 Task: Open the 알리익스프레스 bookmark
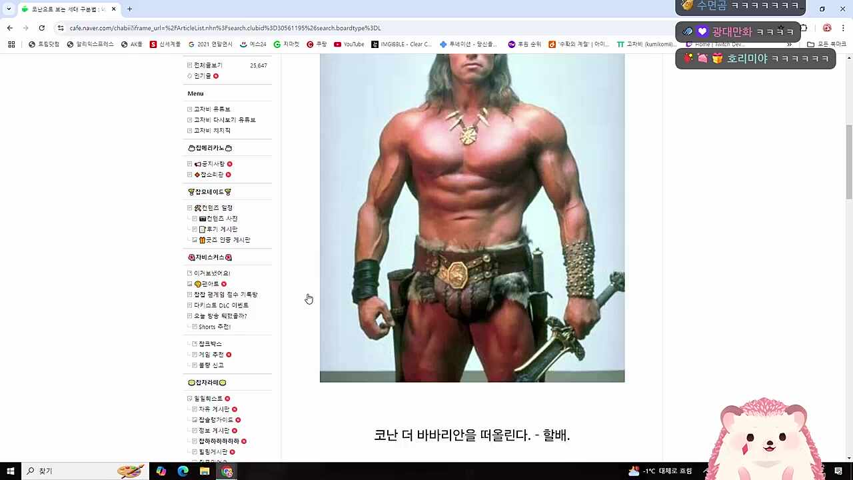[90, 45]
